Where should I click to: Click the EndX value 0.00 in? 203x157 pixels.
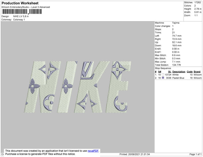176,49
